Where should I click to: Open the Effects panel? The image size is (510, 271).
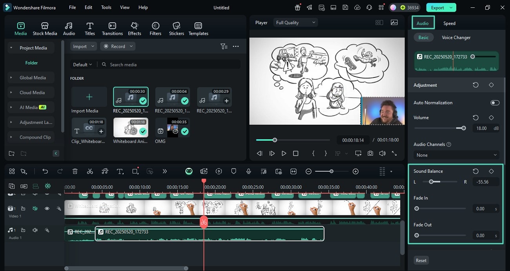click(135, 29)
